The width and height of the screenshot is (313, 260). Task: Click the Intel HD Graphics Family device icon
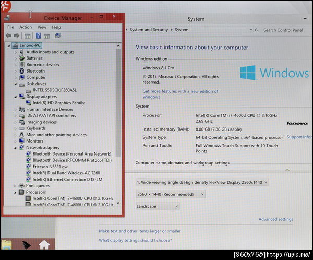29,103
